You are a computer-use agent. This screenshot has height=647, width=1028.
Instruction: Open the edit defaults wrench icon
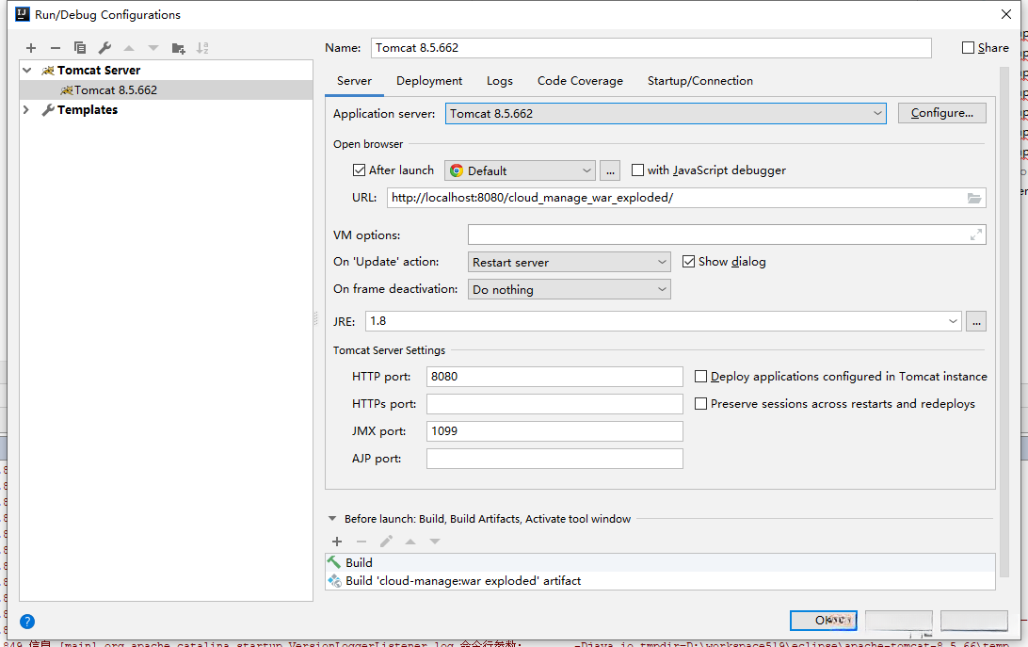pyautogui.click(x=104, y=48)
